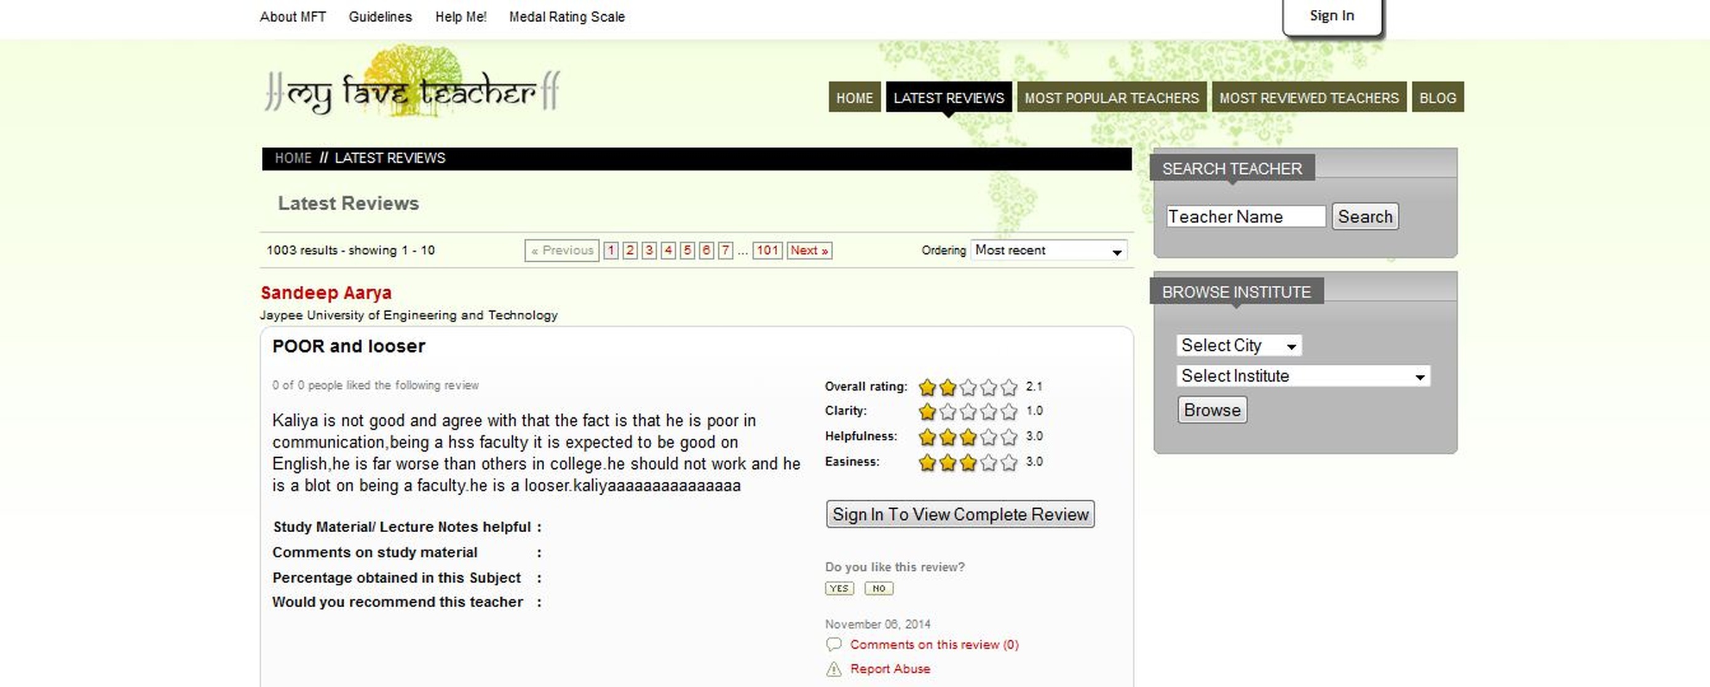Screen dimensions: 1710x687
Task: Go to results page 1
Action: point(611,250)
